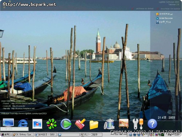Switch to the untitled third taskbar button
The image size is (182, 137).
click(68, 135)
